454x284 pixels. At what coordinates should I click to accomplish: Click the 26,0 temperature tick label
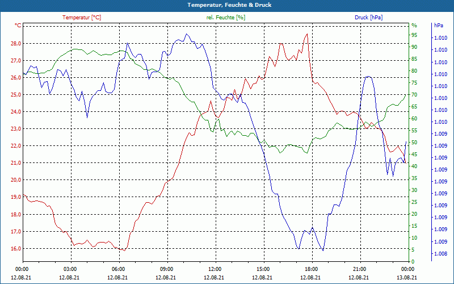pyautogui.click(x=16, y=78)
